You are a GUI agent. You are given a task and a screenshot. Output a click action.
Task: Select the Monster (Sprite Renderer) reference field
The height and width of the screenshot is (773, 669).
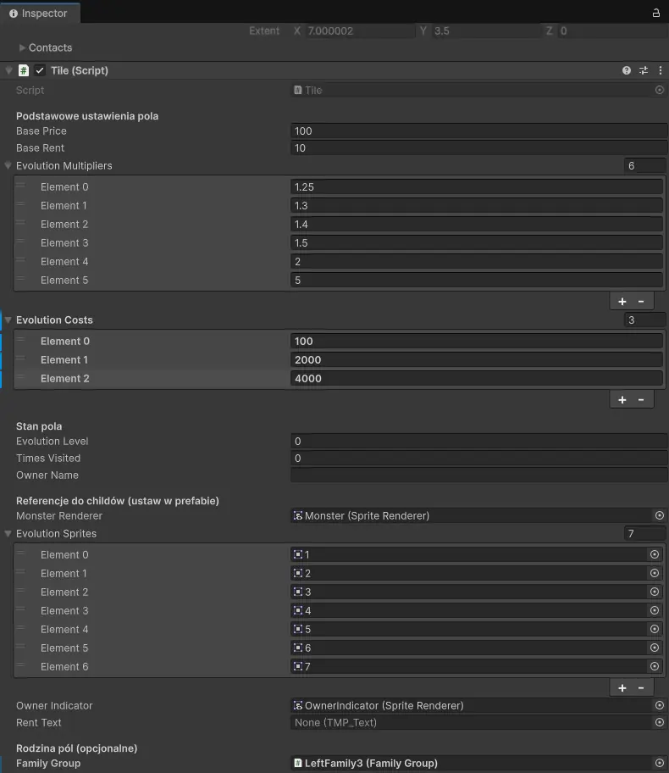(x=471, y=515)
